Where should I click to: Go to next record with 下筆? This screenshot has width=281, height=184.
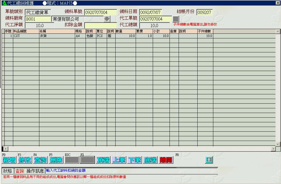tap(135, 160)
